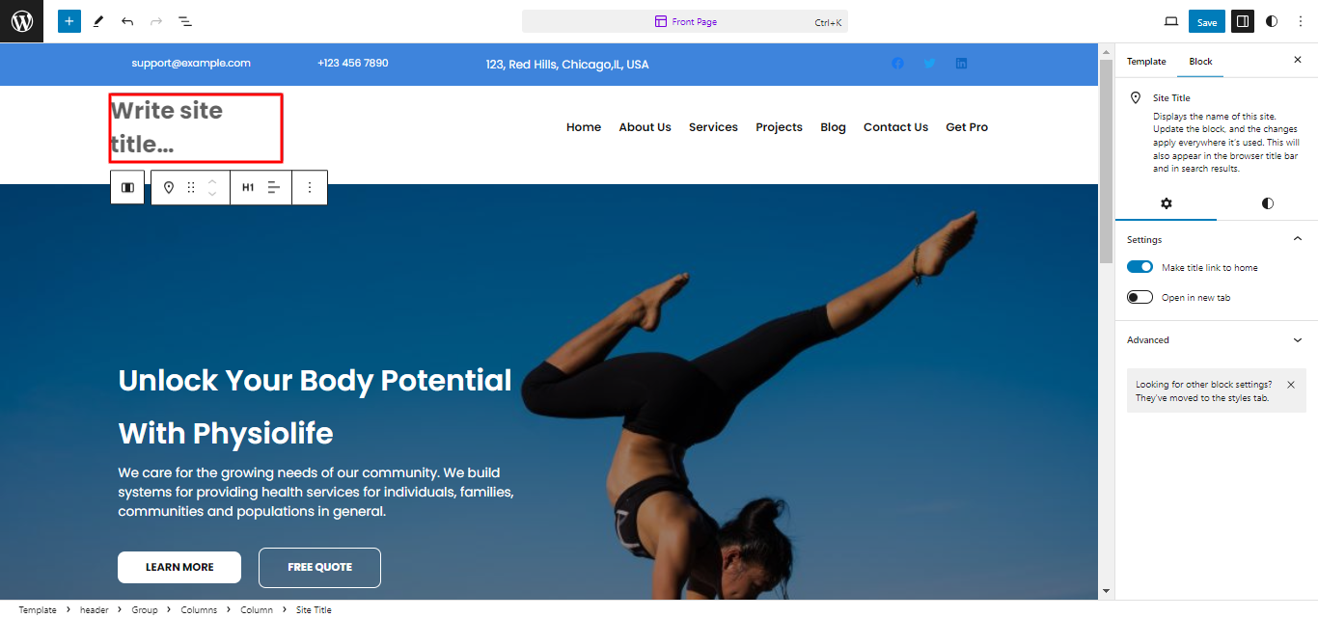Open the block Styles tab icon

[x=1267, y=203]
